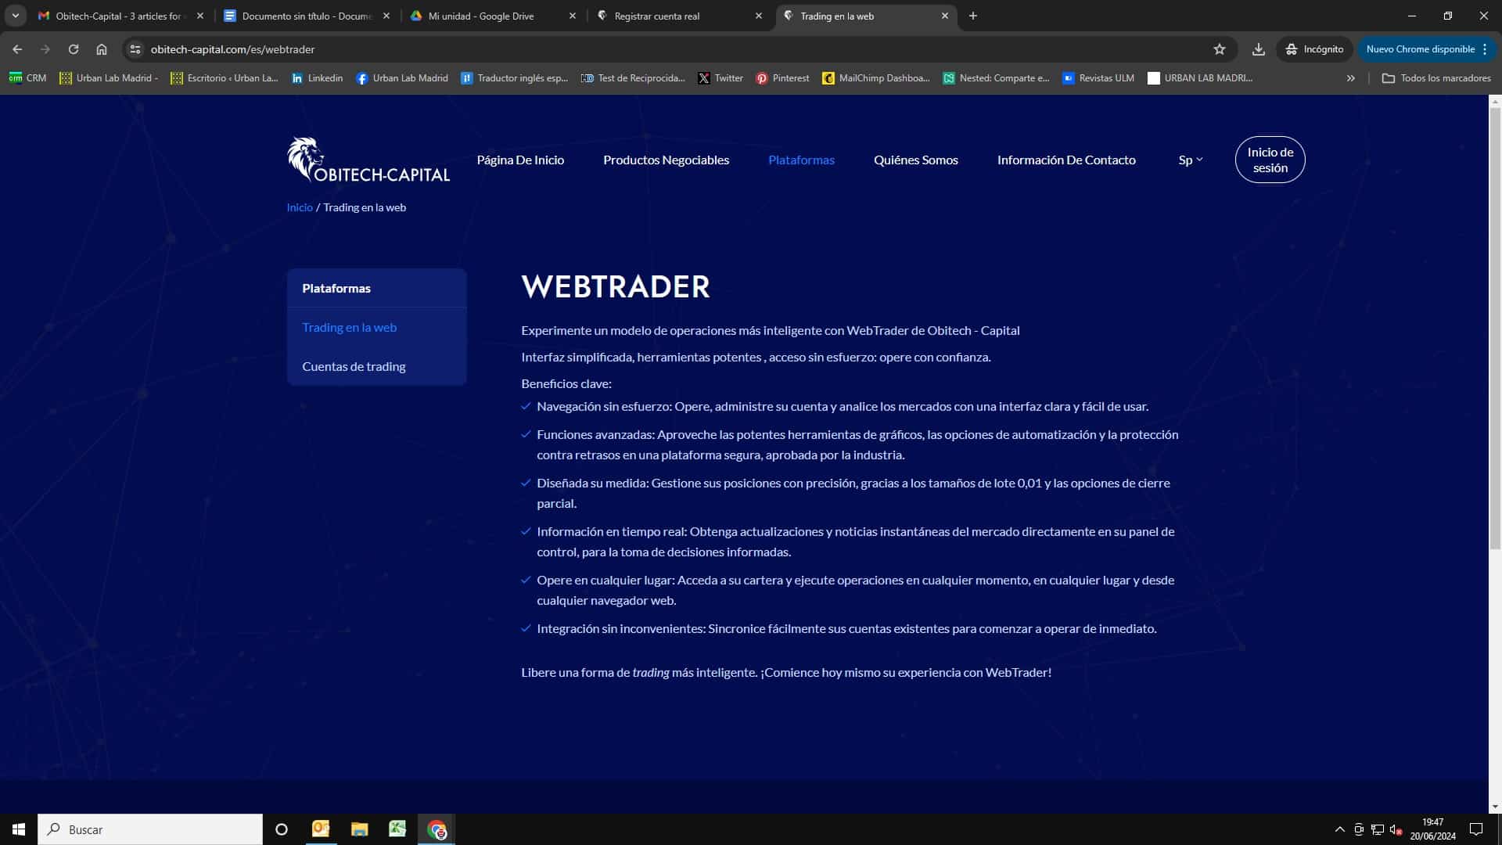The width and height of the screenshot is (1502, 845).
Task: Click Inicio de sesión button
Action: point(1270,160)
